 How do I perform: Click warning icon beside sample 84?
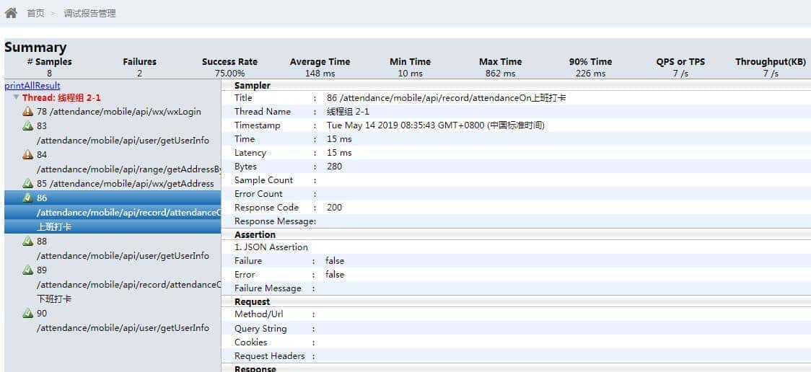[28, 155]
